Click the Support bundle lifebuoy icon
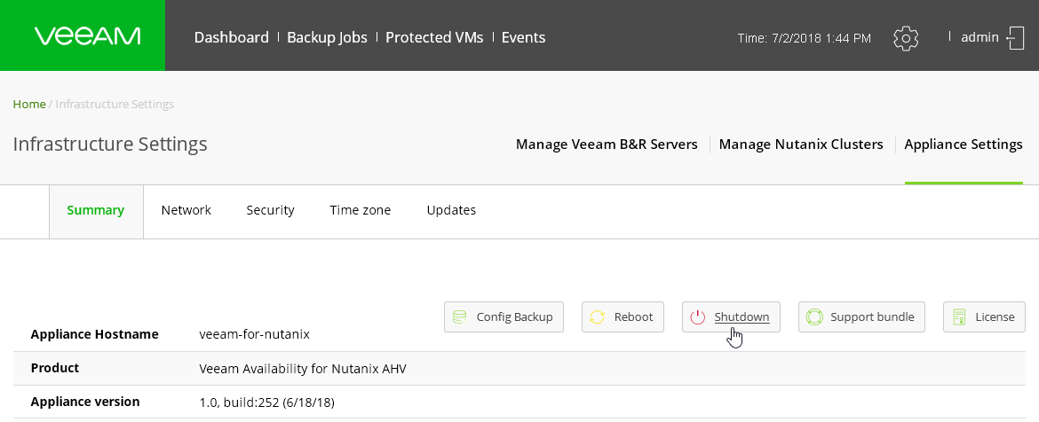The height and width of the screenshot is (422, 1039). point(814,316)
